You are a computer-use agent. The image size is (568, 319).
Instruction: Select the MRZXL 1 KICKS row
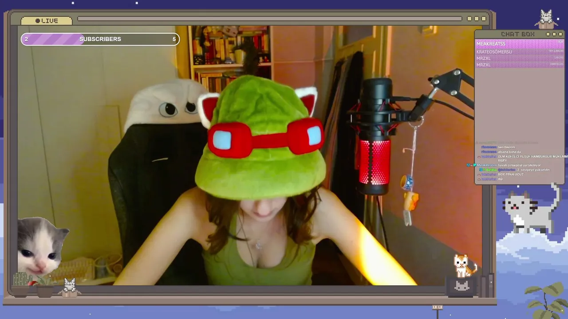(x=520, y=58)
